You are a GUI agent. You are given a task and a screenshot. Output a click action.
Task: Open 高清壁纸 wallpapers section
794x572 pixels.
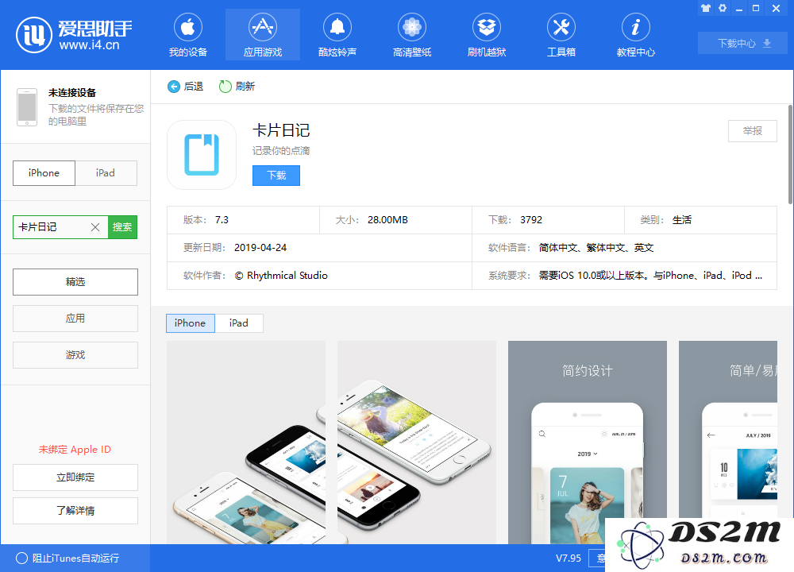click(411, 34)
